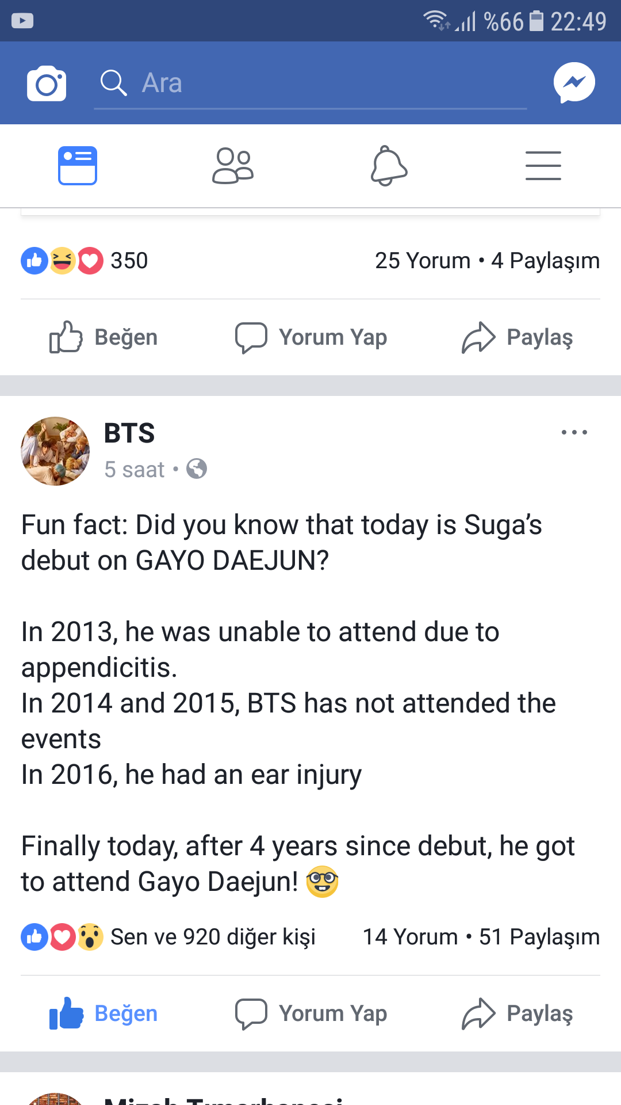Show reactions list for 350 count

coord(85,261)
